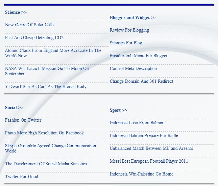This screenshot has height=186, width=218.
Task: Open the Social category heading
Action: (14, 107)
